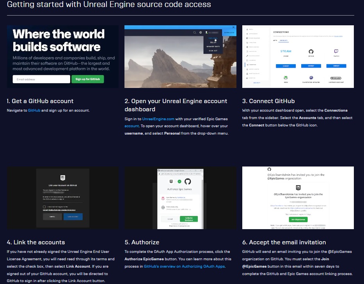
Task: Click the Connect button below the GitHub icon
Action: (x=311, y=66)
